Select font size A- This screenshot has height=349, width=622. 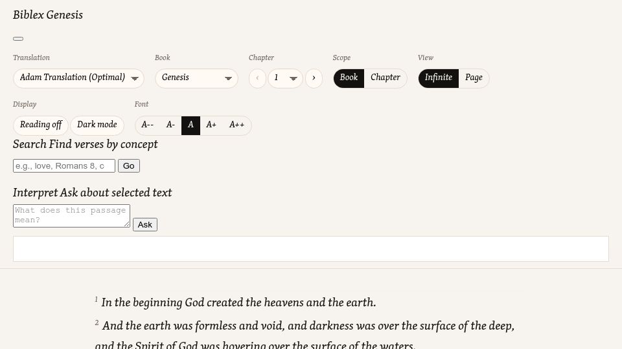tap(170, 125)
